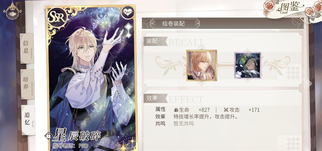Select the gold-framed equipped scroll thumbnail
322x151 pixels.
(x=202, y=66)
